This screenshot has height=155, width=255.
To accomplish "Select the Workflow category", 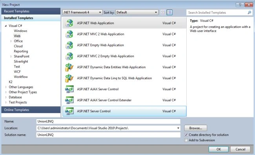I will pos(21,77).
